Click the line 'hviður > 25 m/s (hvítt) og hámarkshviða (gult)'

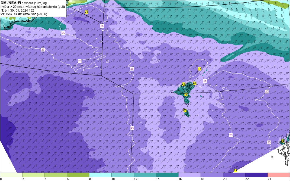pos(33,7)
